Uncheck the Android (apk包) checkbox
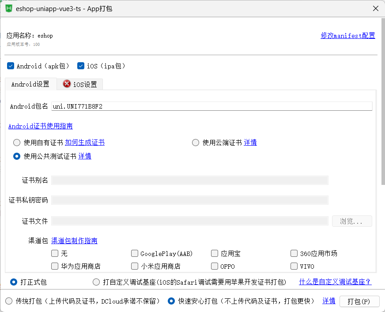Image resolution: width=385 pixels, height=312 pixels. pos(11,66)
